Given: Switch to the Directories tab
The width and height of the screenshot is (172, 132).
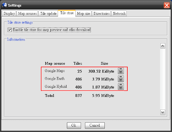Looking at the screenshot, I should coord(101,13).
